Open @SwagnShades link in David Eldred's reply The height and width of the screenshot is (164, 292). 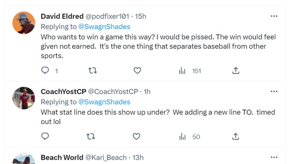click(104, 27)
